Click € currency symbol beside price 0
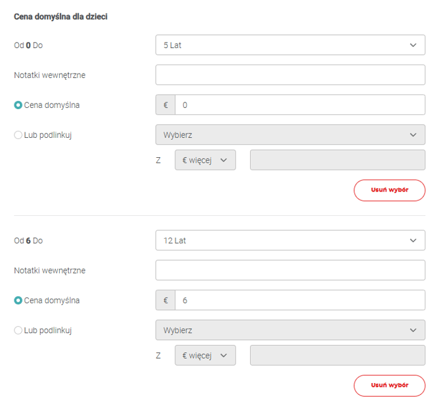 (x=165, y=105)
